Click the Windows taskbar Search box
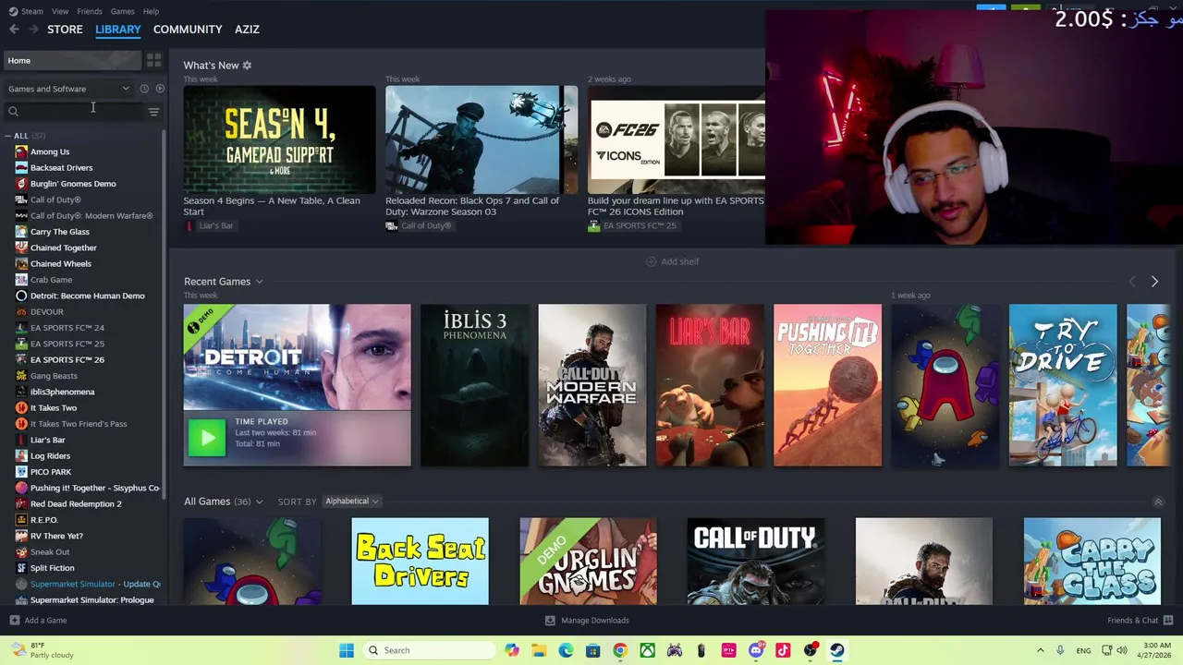Viewport: 1183px width, 665px height. point(428,650)
